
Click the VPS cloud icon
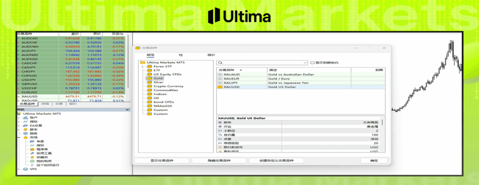click(26, 169)
